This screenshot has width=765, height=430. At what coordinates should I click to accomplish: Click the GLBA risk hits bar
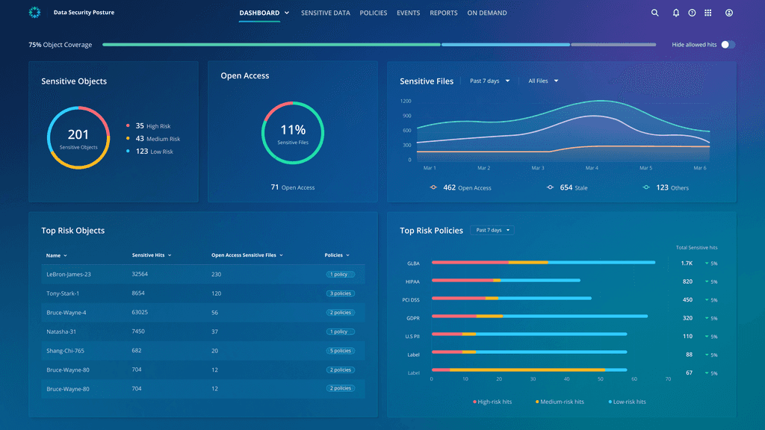click(543, 262)
